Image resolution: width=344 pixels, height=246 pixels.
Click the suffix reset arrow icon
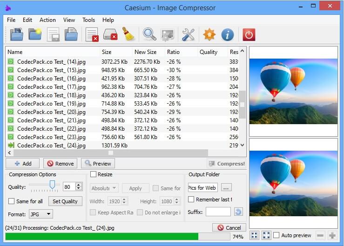238,212
